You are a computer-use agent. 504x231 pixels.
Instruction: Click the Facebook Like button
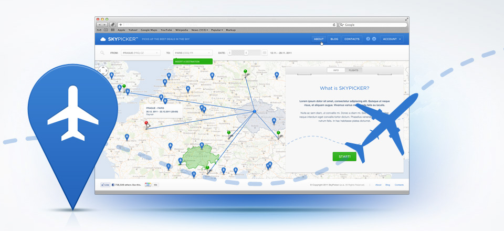coord(106,185)
